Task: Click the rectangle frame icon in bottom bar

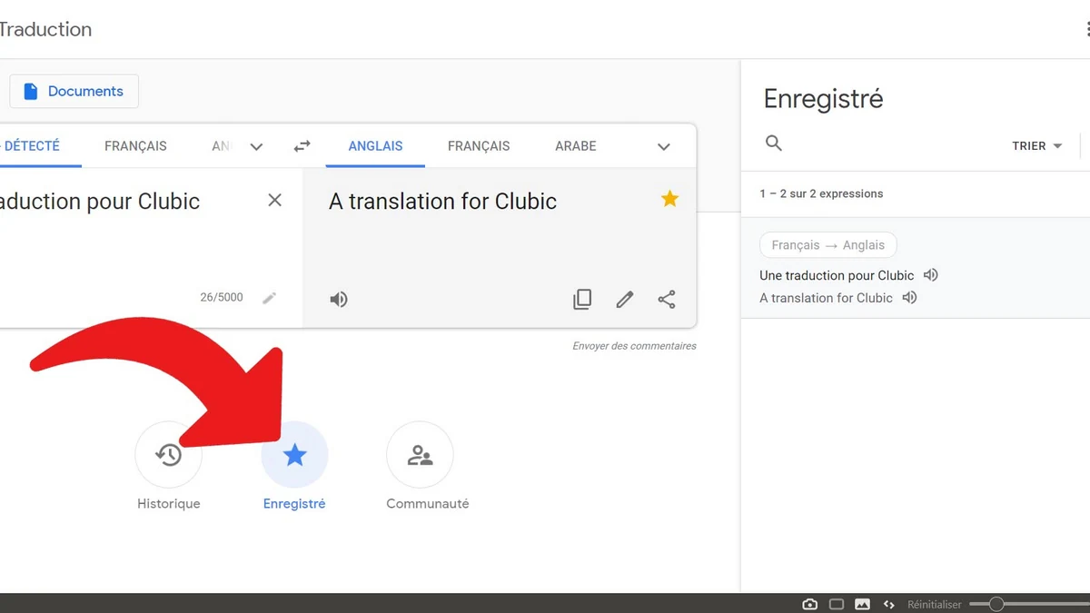Action: click(x=837, y=605)
